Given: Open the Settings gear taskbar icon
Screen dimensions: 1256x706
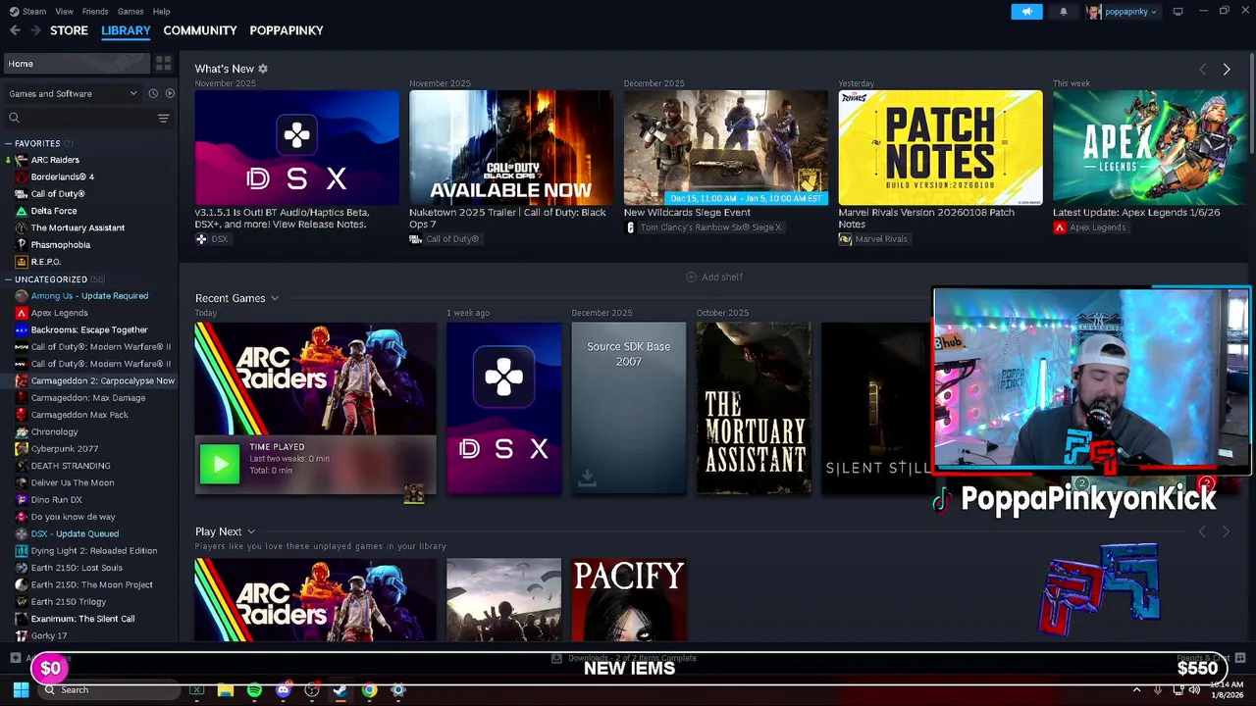Looking at the screenshot, I should click(x=397, y=690).
